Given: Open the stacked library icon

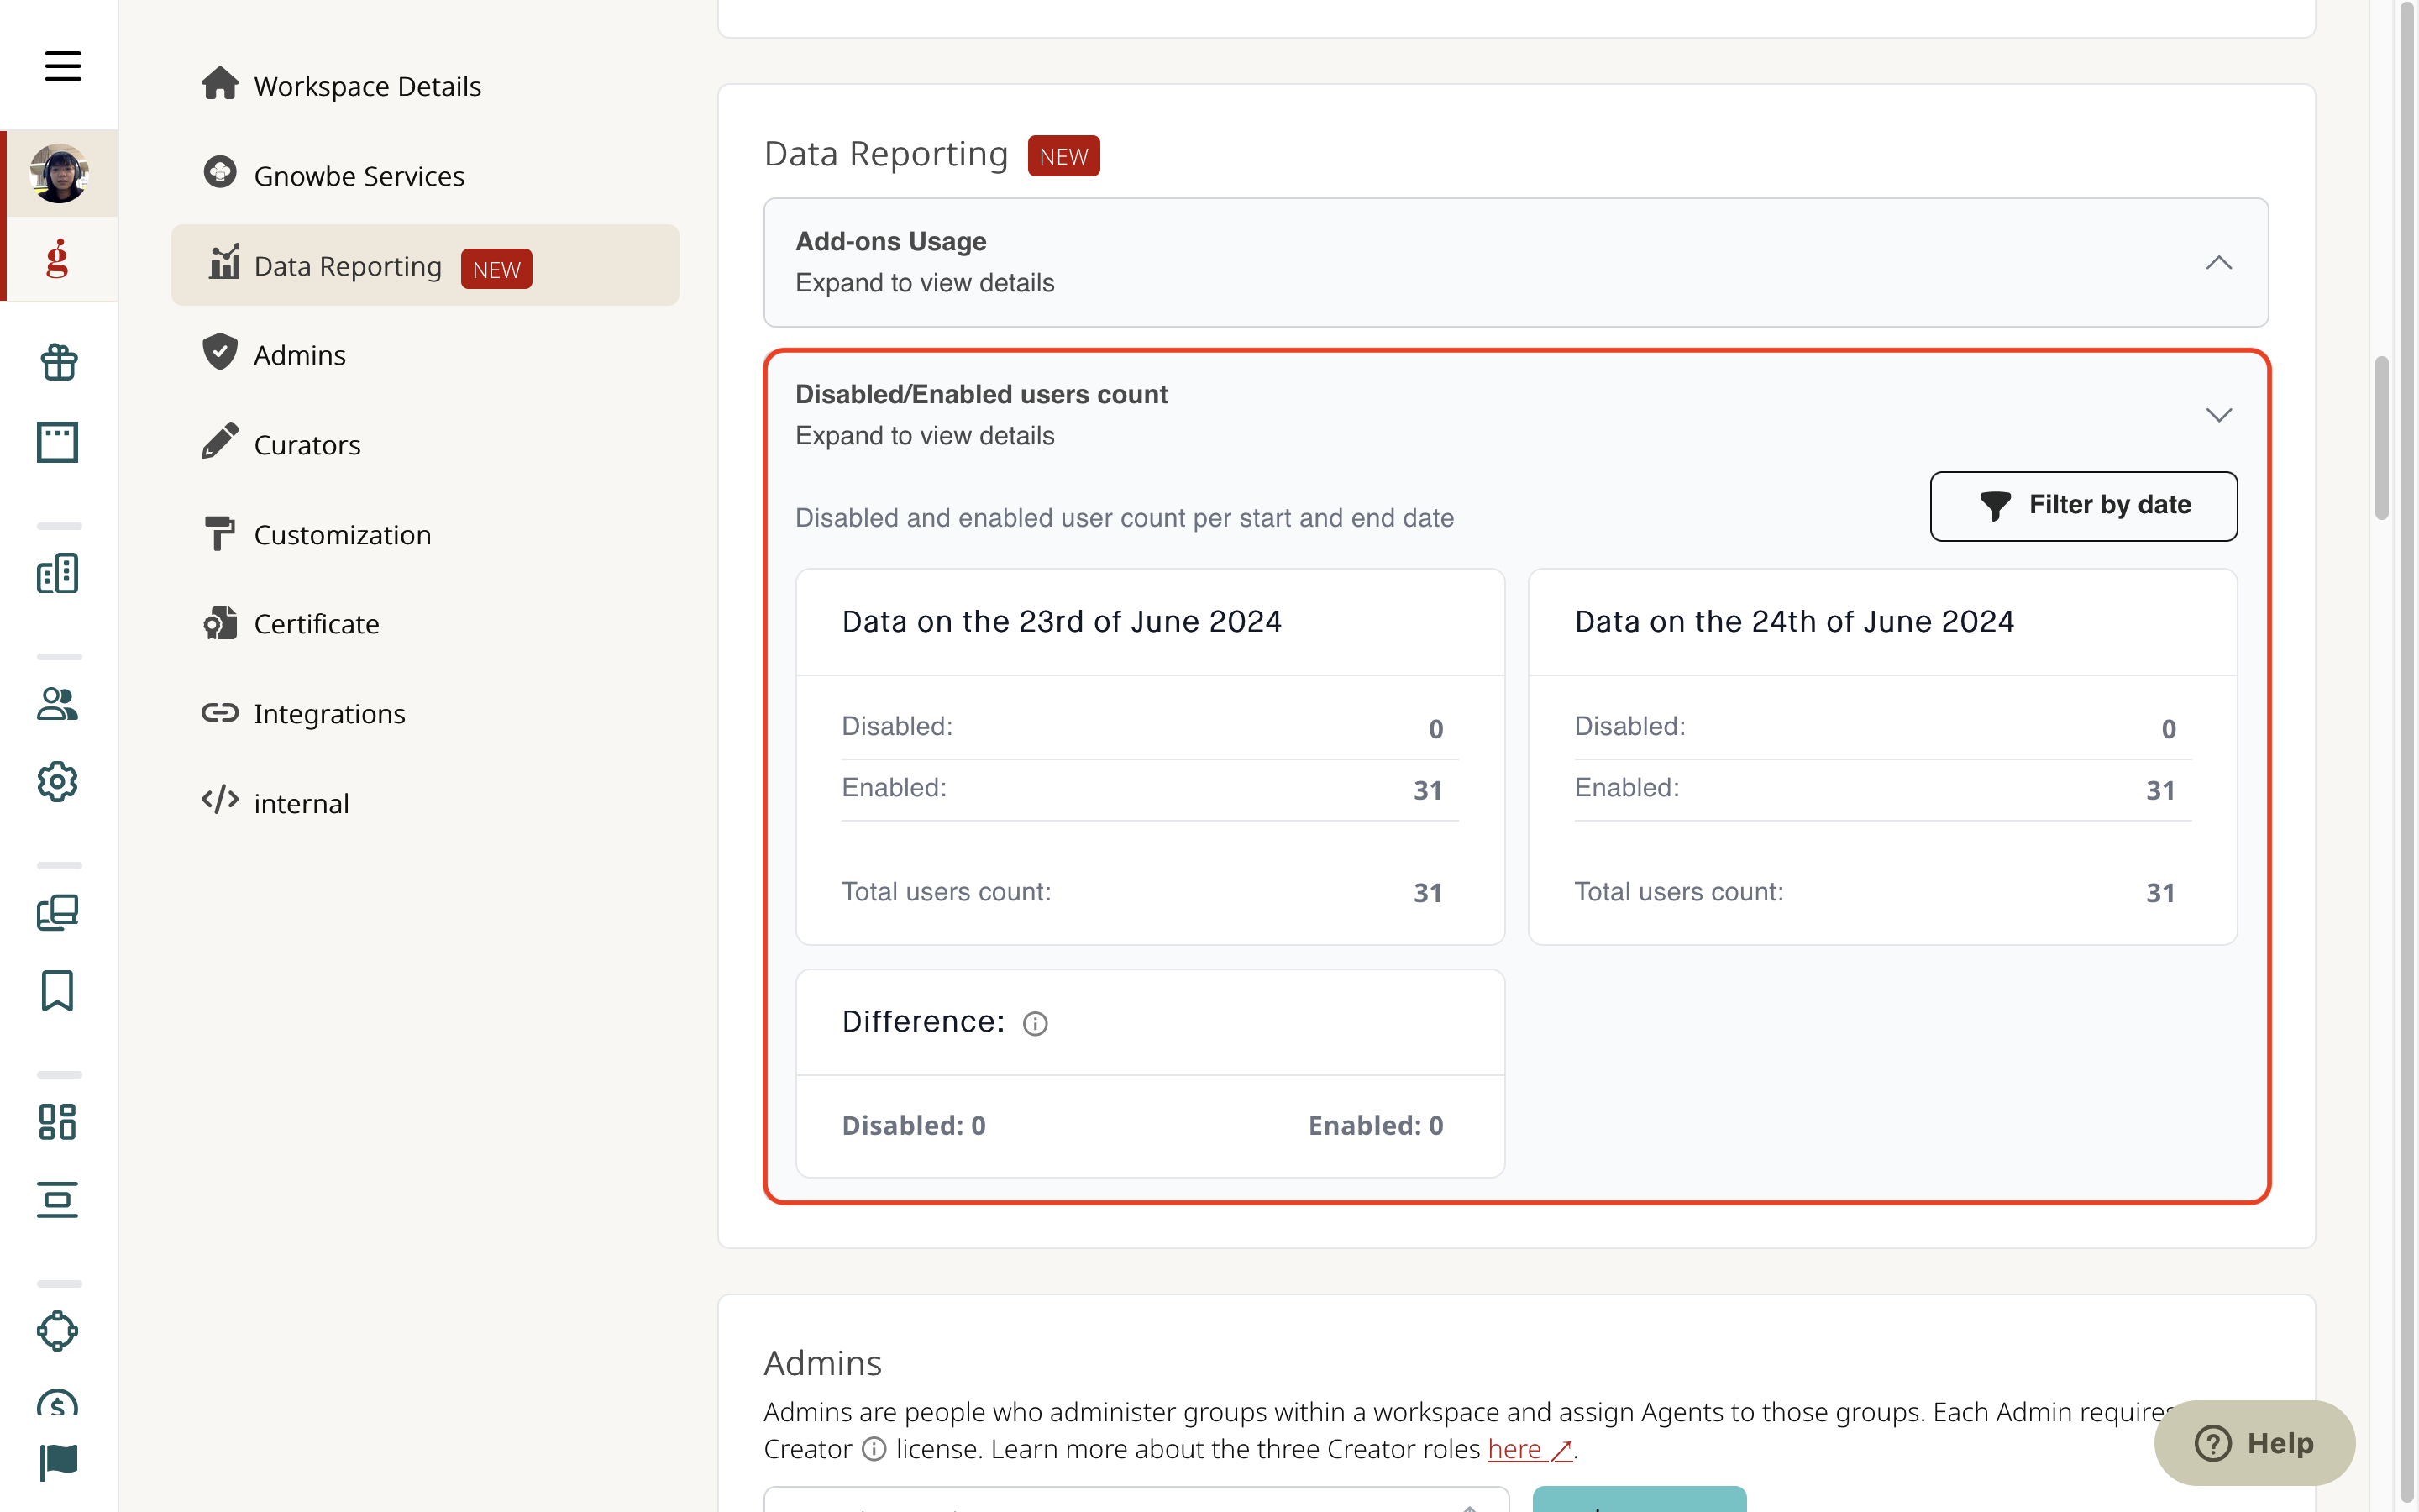Looking at the screenshot, I should tap(58, 912).
